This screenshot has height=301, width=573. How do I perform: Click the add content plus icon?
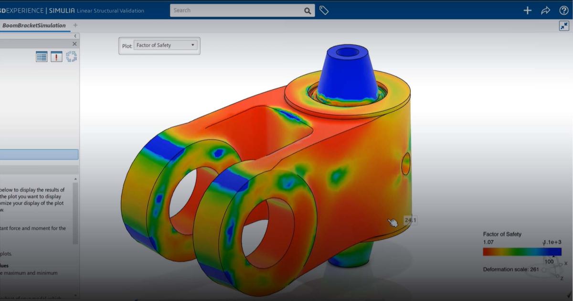click(x=527, y=10)
